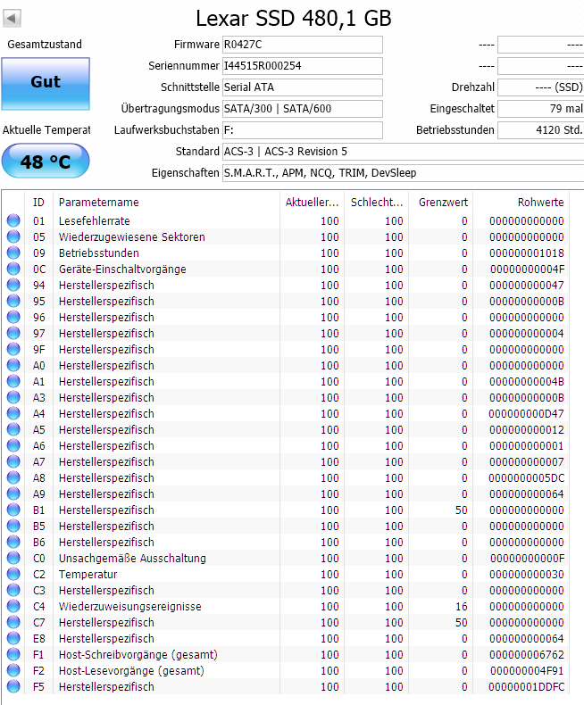Click the status orb for attribute B5
Viewport: 584px width, 705px height.
click(13, 526)
